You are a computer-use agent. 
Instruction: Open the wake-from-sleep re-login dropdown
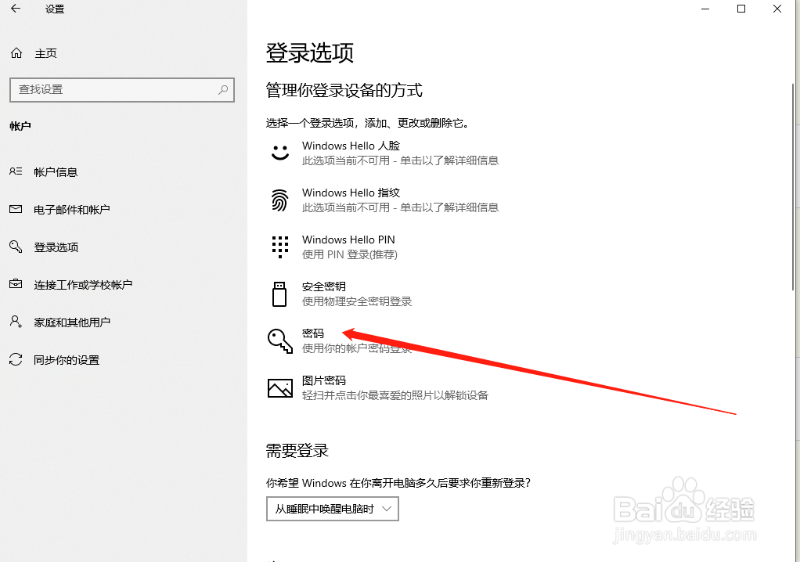pyautogui.click(x=332, y=509)
